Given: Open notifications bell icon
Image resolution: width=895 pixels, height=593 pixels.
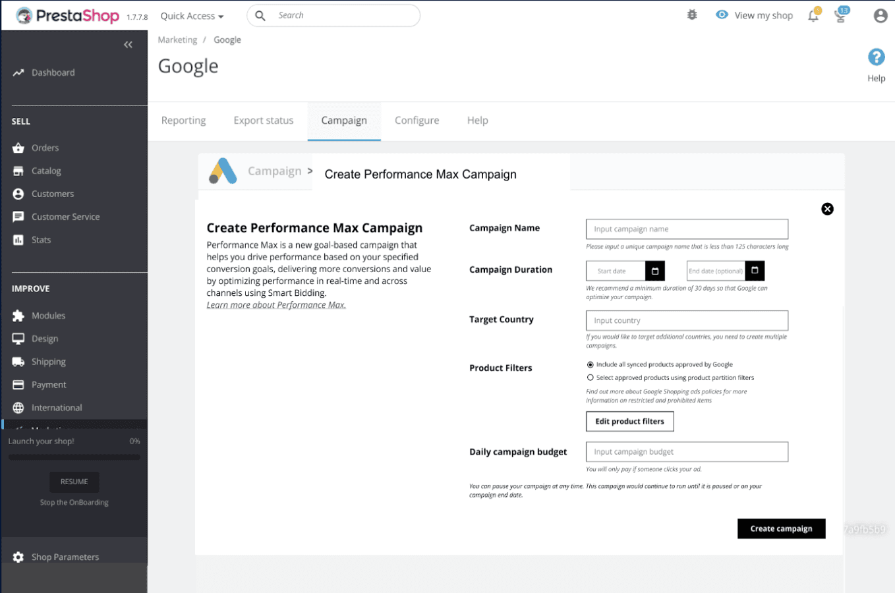Looking at the screenshot, I should pos(814,15).
